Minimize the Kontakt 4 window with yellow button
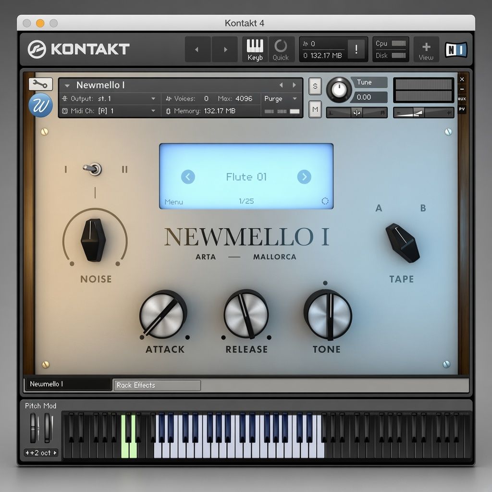 click(40, 23)
